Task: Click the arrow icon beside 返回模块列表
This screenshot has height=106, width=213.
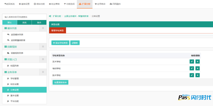Action: point(8,35)
